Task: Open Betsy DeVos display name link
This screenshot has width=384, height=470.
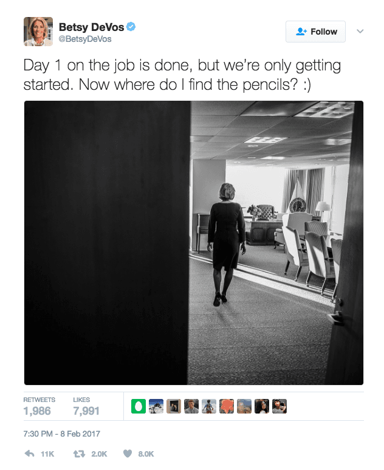Action: pos(91,27)
